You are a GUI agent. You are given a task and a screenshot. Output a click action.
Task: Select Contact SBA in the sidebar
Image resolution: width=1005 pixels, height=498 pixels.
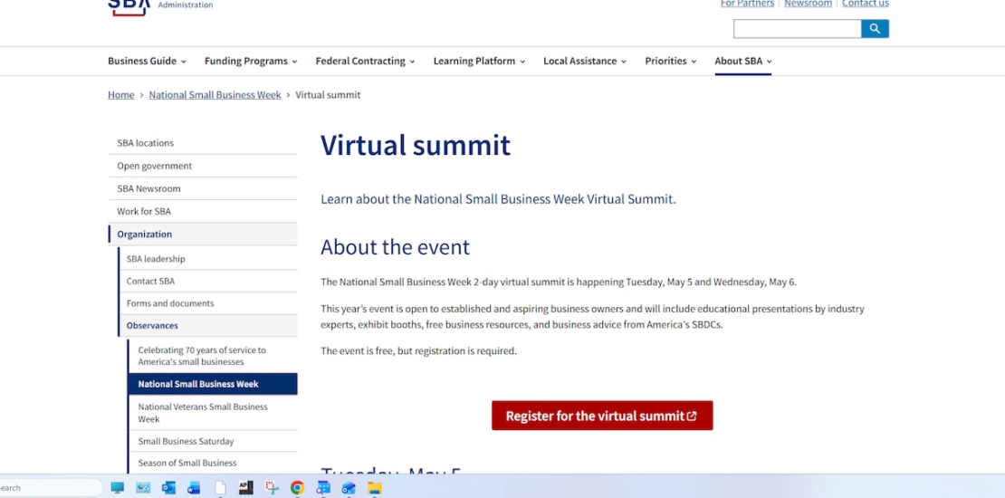[207, 282]
